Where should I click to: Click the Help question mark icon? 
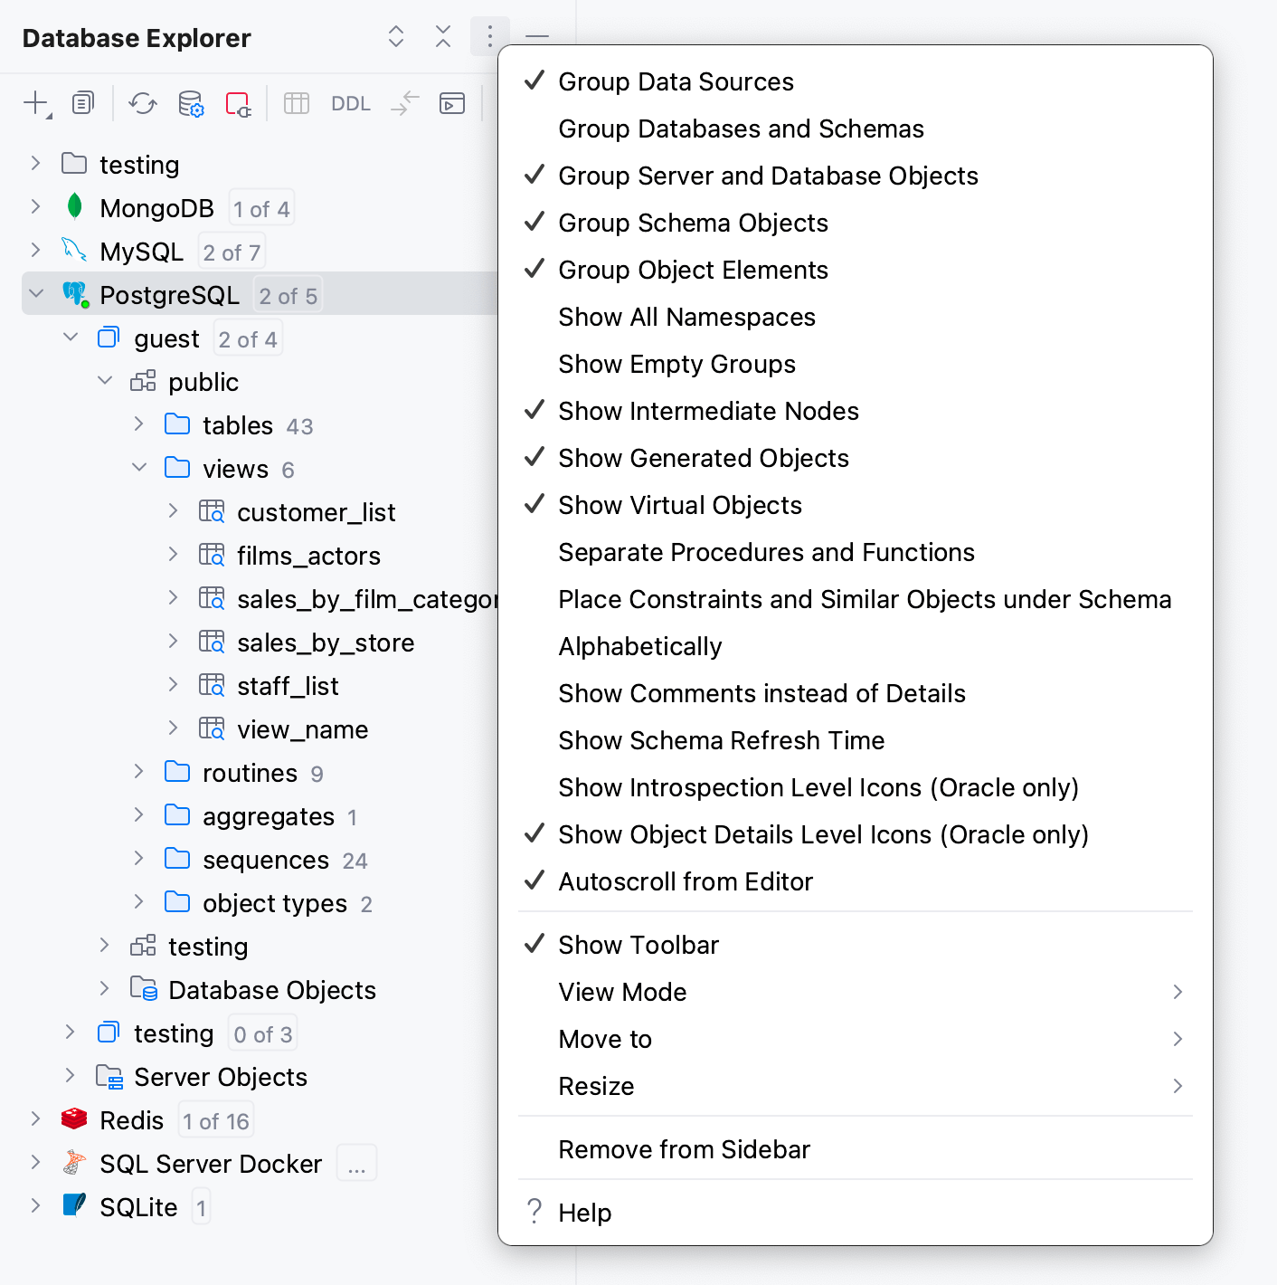pos(534,1211)
